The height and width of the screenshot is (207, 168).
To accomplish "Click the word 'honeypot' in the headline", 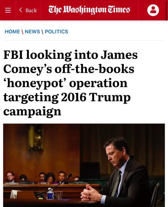I will (x=35, y=84).
